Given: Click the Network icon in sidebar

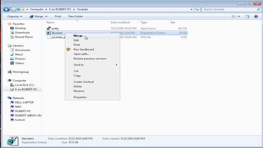Looking at the screenshot, I should 10,98.
